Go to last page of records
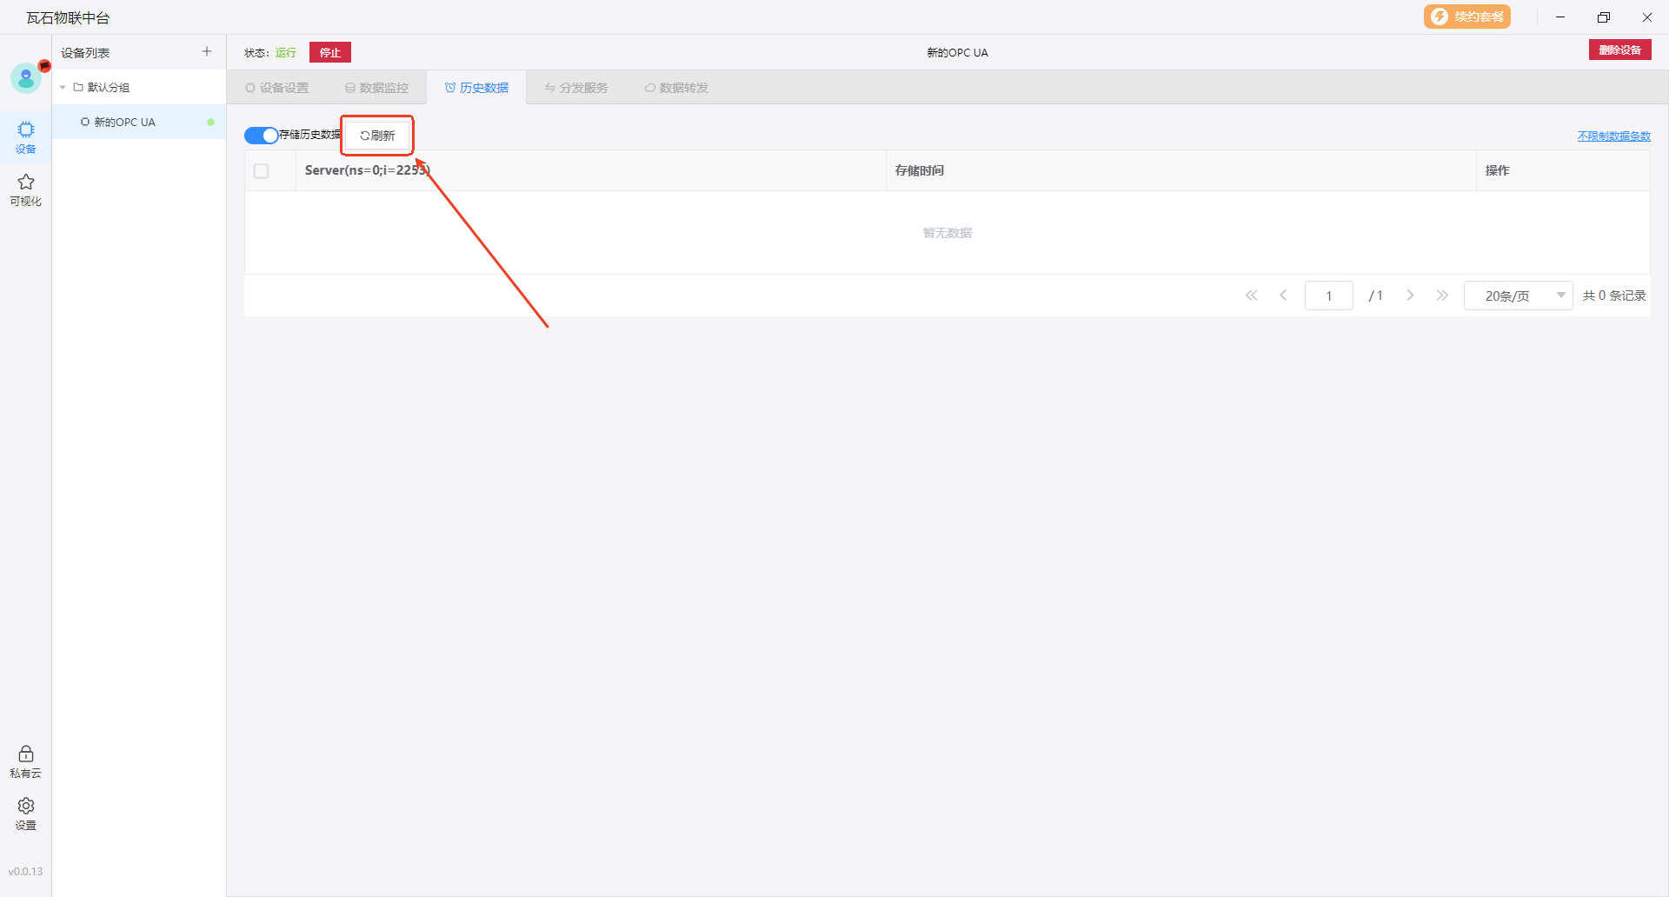 click(x=1442, y=296)
